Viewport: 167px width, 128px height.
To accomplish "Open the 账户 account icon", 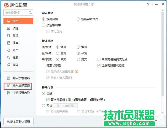I will pyautogui.click(x=8, y=50).
